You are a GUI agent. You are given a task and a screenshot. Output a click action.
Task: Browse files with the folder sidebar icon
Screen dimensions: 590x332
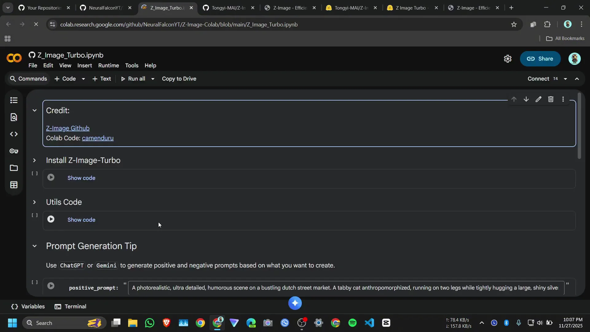pyautogui.click(x=14, y=168)
